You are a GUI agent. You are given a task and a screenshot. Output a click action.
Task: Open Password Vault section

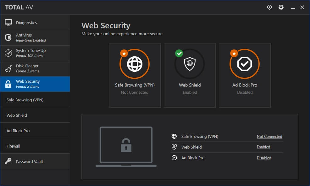click(35, 161)
